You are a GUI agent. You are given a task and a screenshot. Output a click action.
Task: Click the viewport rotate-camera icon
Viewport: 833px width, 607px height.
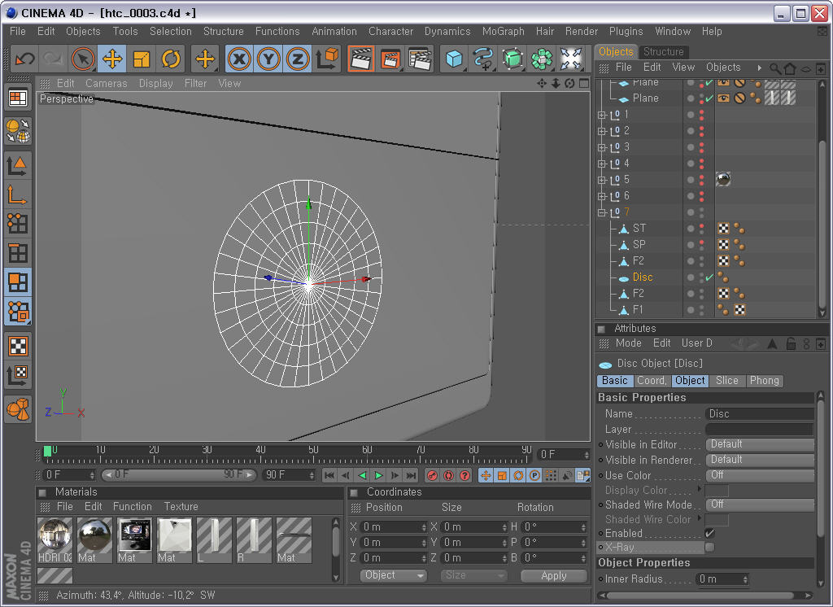click(x=569, y=84)
